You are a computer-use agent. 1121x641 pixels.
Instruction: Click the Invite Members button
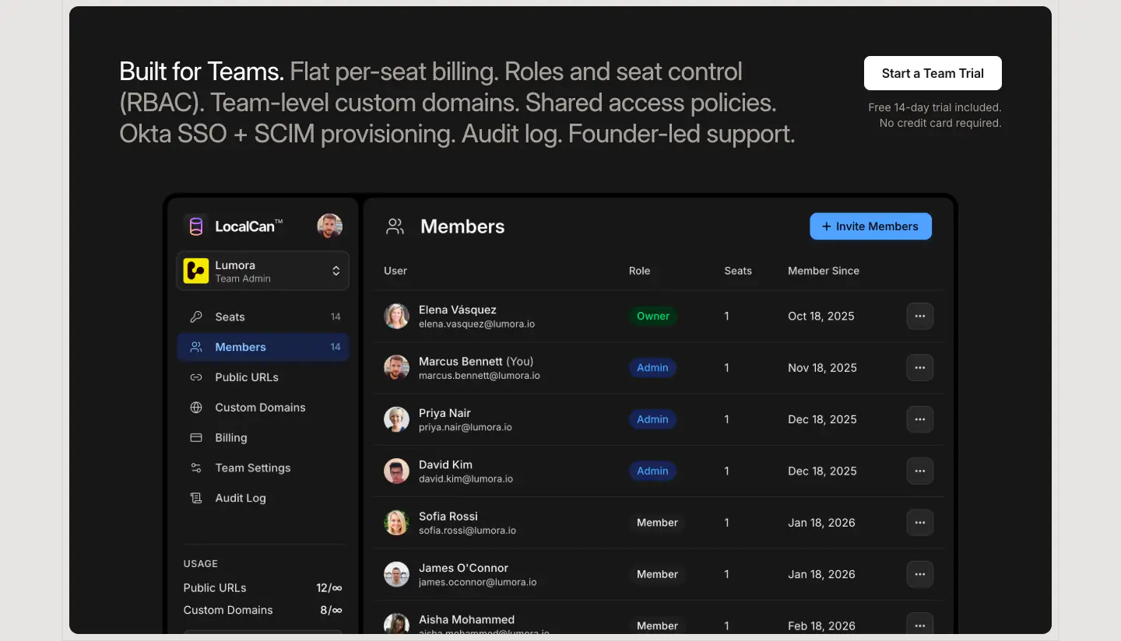pos(870,226)
